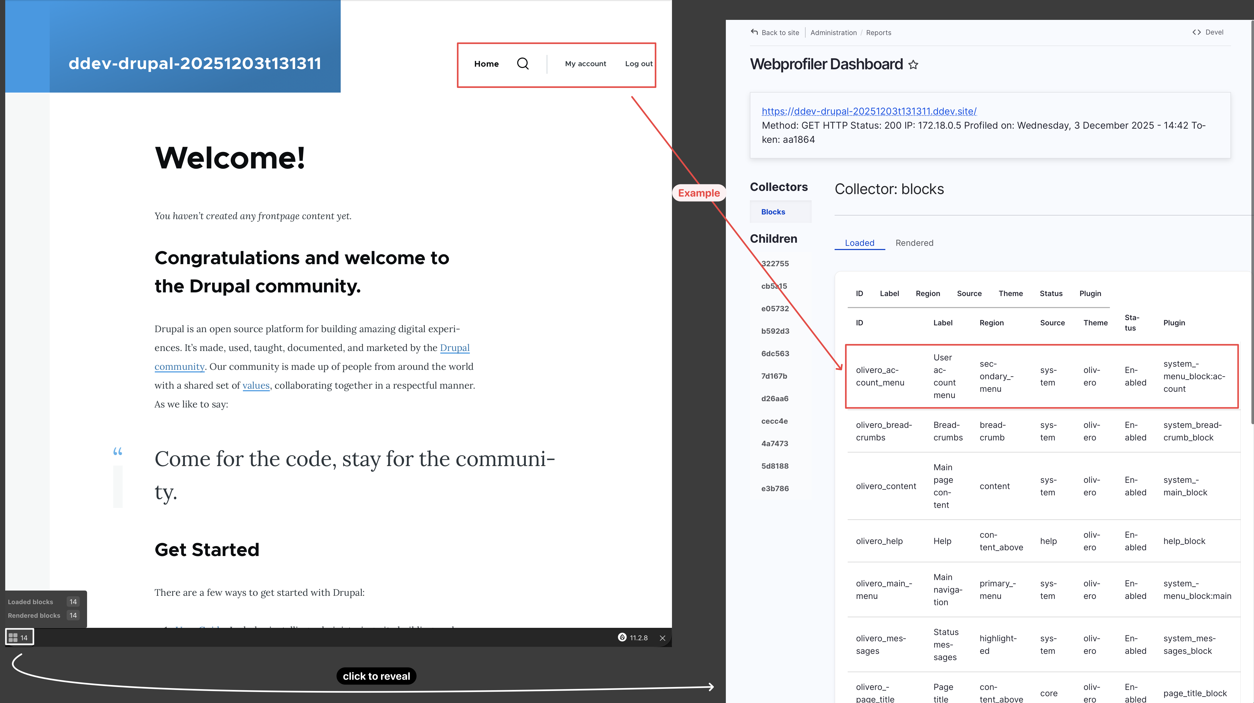Click the star favorite icon beside Webprofiler Dashboard
The width and height of the screenshot is (1254, 703).
point(913,65)
